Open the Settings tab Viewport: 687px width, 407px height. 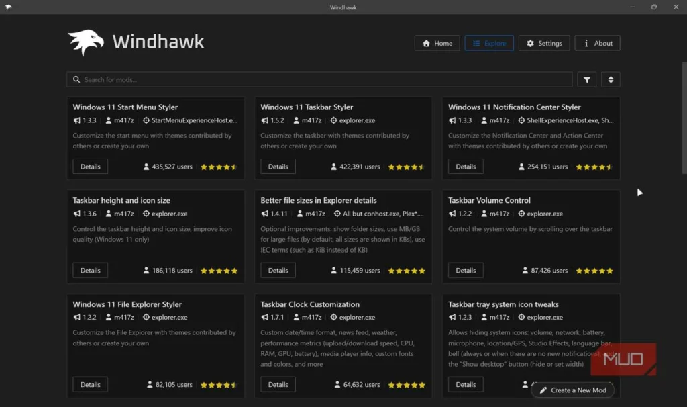click(x=543, y=43)
